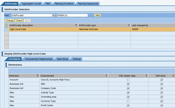The width and height of the screenshot is (175, 108).
Task: Click Business Unit dimension in Company Code row
Action: [24, 88]
